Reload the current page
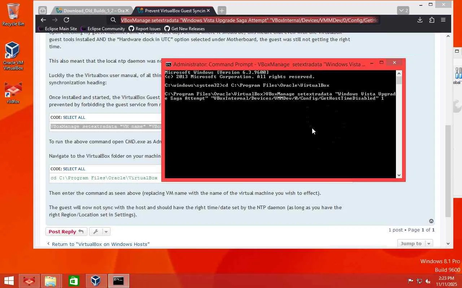Image resolution: width=462 pixels, height=288 pixels. [x=66, y=20]
